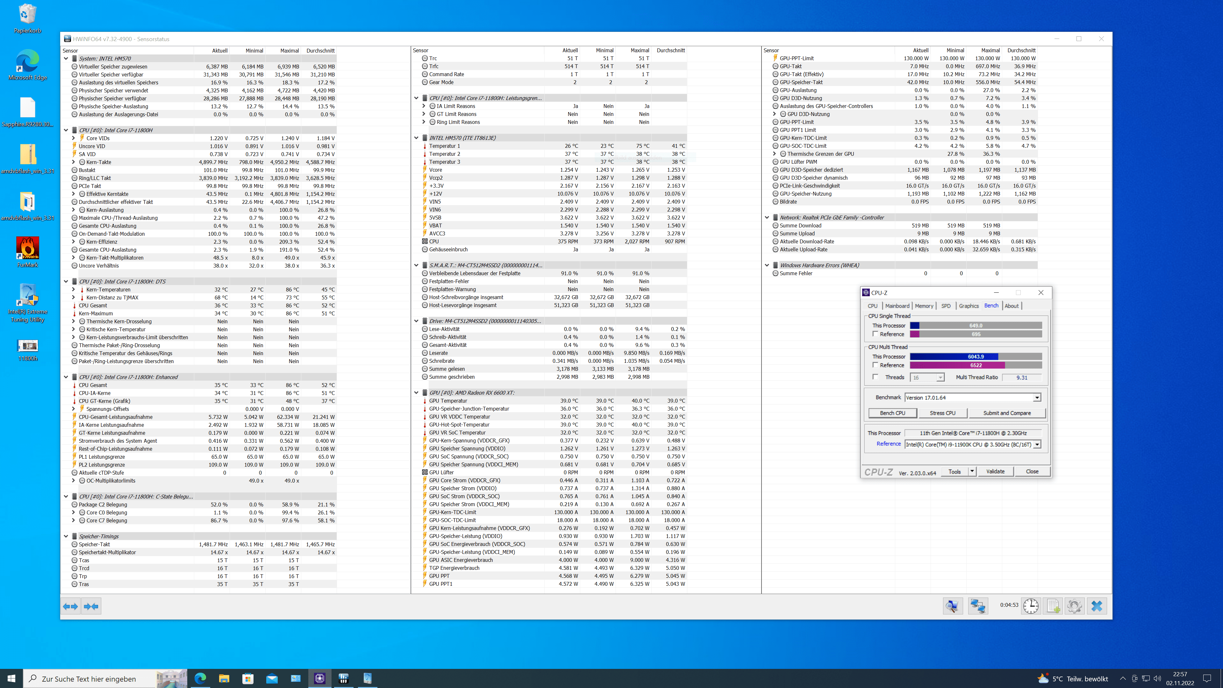Click the multi-thread Reference score bar 6522
The width and height of the screenshot is (1223, 688).
coord(976,365)
